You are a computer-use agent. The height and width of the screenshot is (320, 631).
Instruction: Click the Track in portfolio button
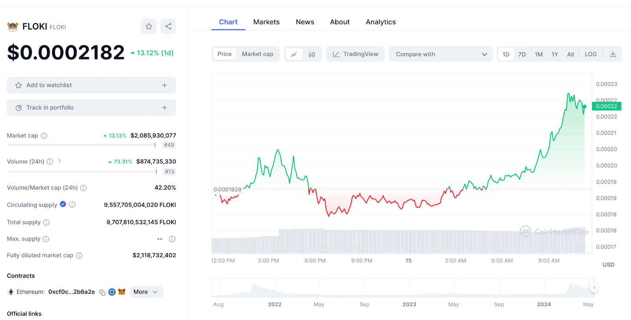pos(91,107)
